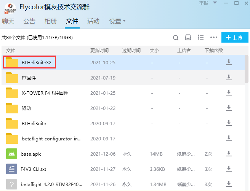Click the file list vertical scrollbar
The image size is (250, 191).
coord(247,69)
